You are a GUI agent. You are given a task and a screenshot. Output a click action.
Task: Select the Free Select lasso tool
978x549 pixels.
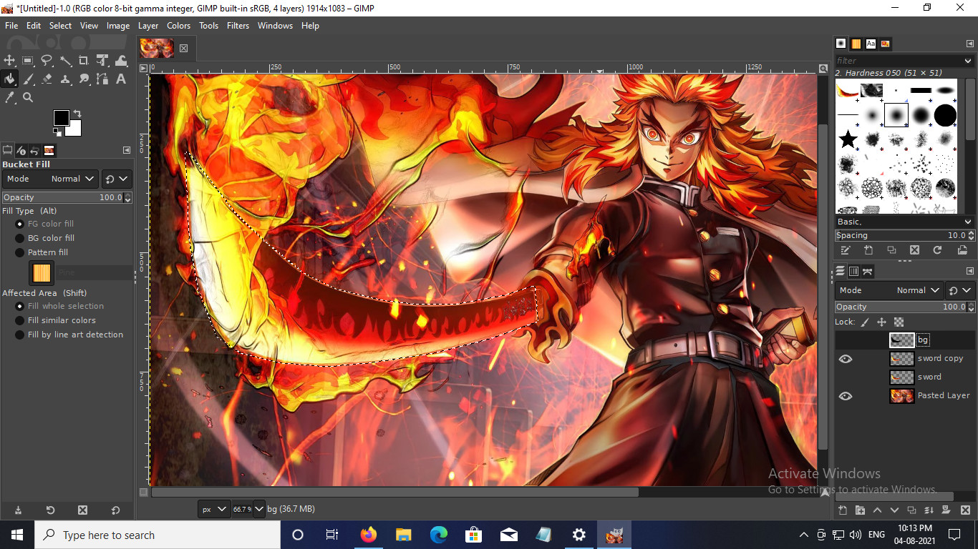point(47,61)
